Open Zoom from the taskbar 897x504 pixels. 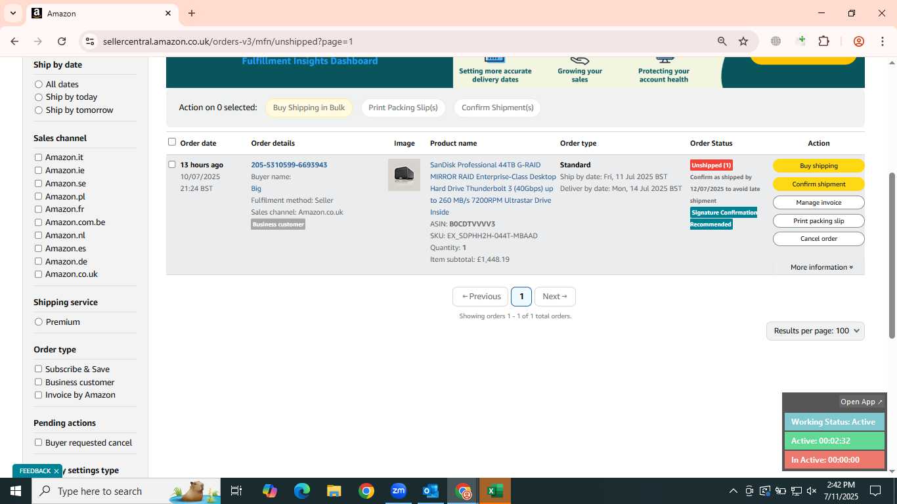398,491
